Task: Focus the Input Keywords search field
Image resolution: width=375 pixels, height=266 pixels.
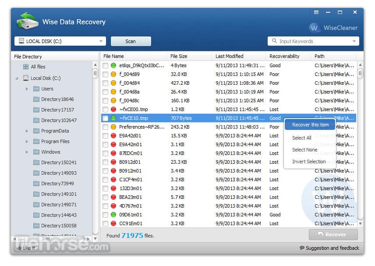Action: (x=313, y=41)
